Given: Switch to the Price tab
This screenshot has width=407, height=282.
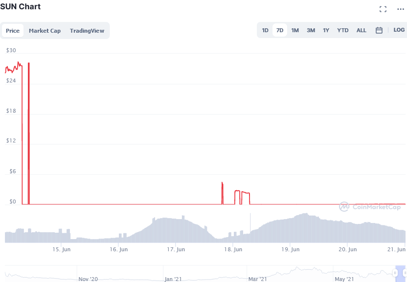Looking at the screenshot, I should click(x=13, y=31).
